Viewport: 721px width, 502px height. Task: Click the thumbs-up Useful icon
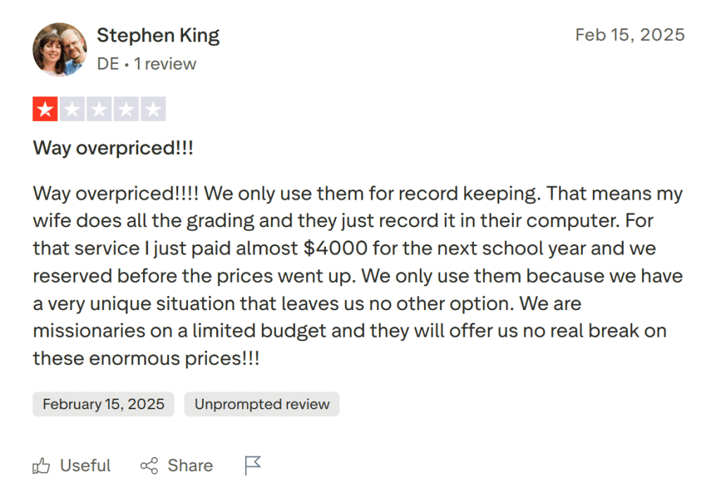[42, 465]
